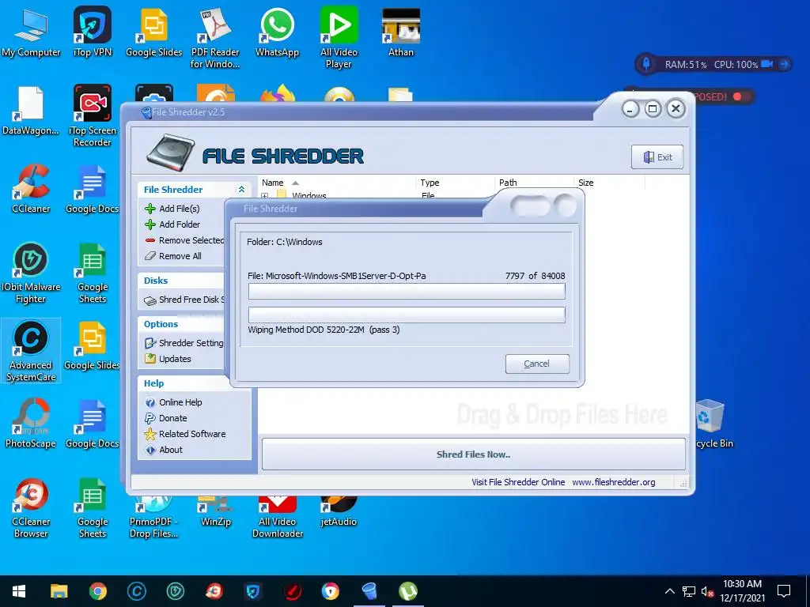810x607 pixels.
Task: Click the Remove All eraser icon
Action: click(150, 256)
